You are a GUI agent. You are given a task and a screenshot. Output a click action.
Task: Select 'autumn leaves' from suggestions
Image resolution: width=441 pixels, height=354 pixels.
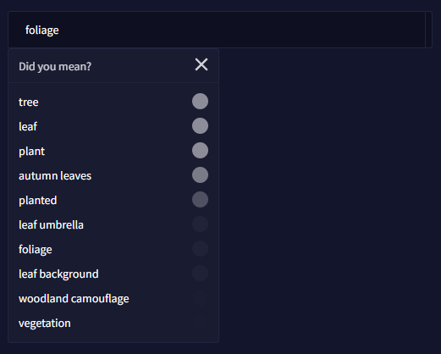(x=55, y=175)
